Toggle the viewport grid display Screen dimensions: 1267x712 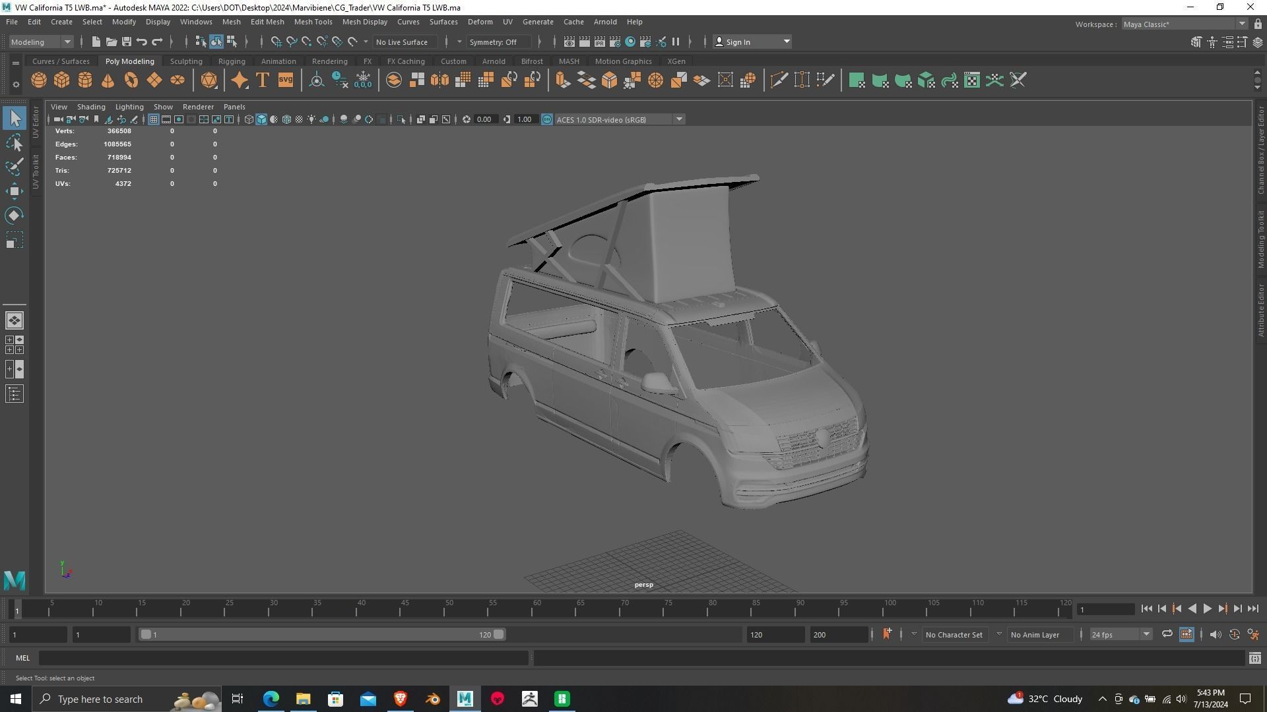(x=153, y=119)
